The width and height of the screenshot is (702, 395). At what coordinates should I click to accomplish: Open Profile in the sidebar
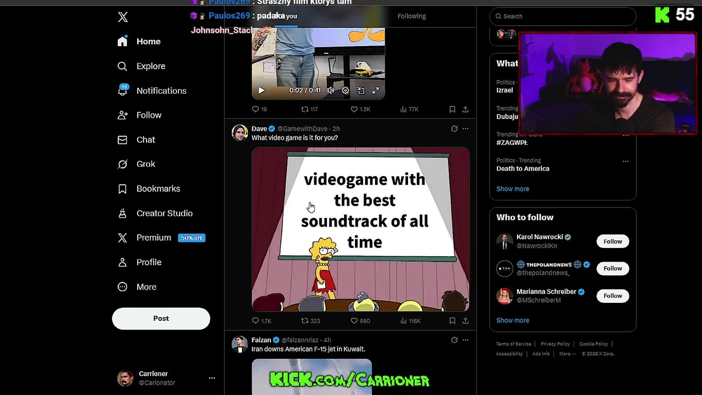pyautogui.click(x=139, y=262)
